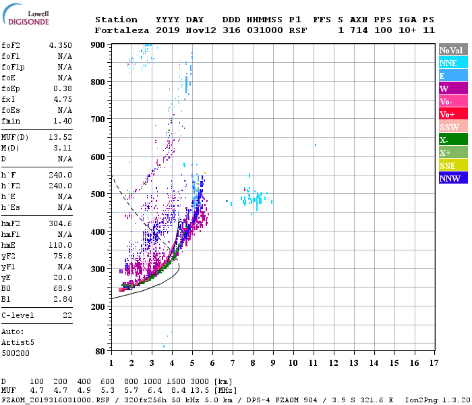The image size is (472, 405).
Task: Click the yF2 value 75.8
Action: click(x=63, y=256)
